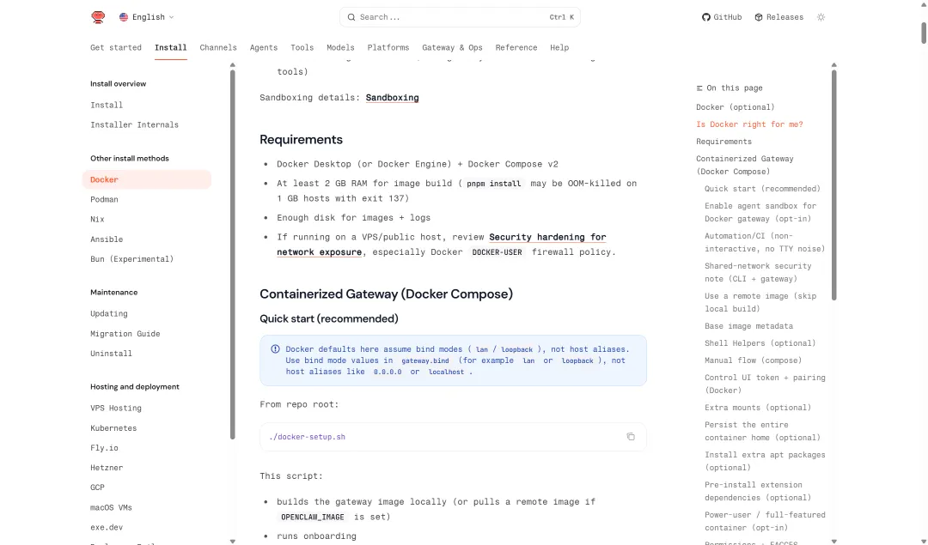The width and height of the screenshot is (928, 545).
Task: Open the Nix install page
Action: click(97, 220)
